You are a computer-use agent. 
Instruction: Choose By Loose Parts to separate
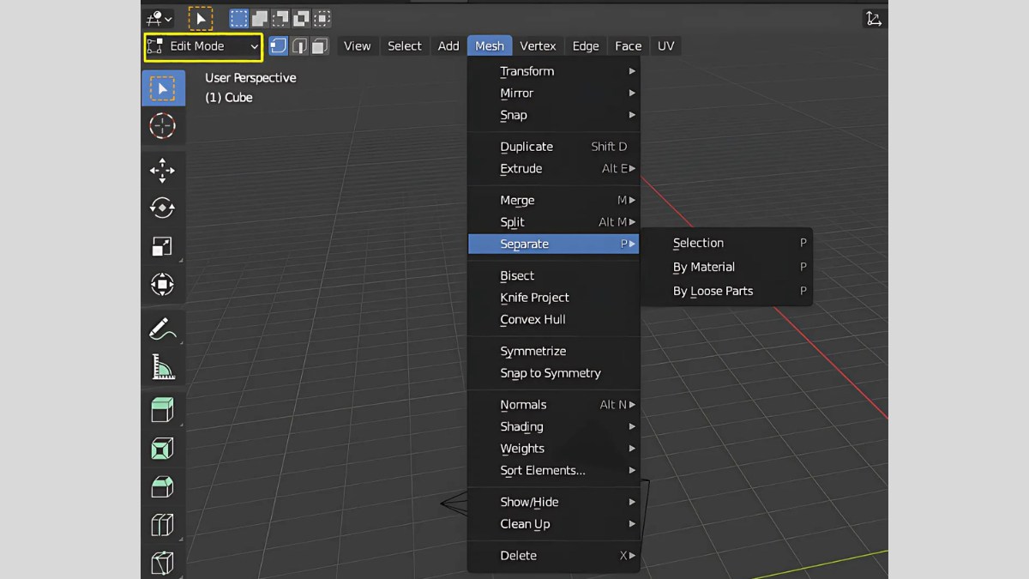click(727, 292)
